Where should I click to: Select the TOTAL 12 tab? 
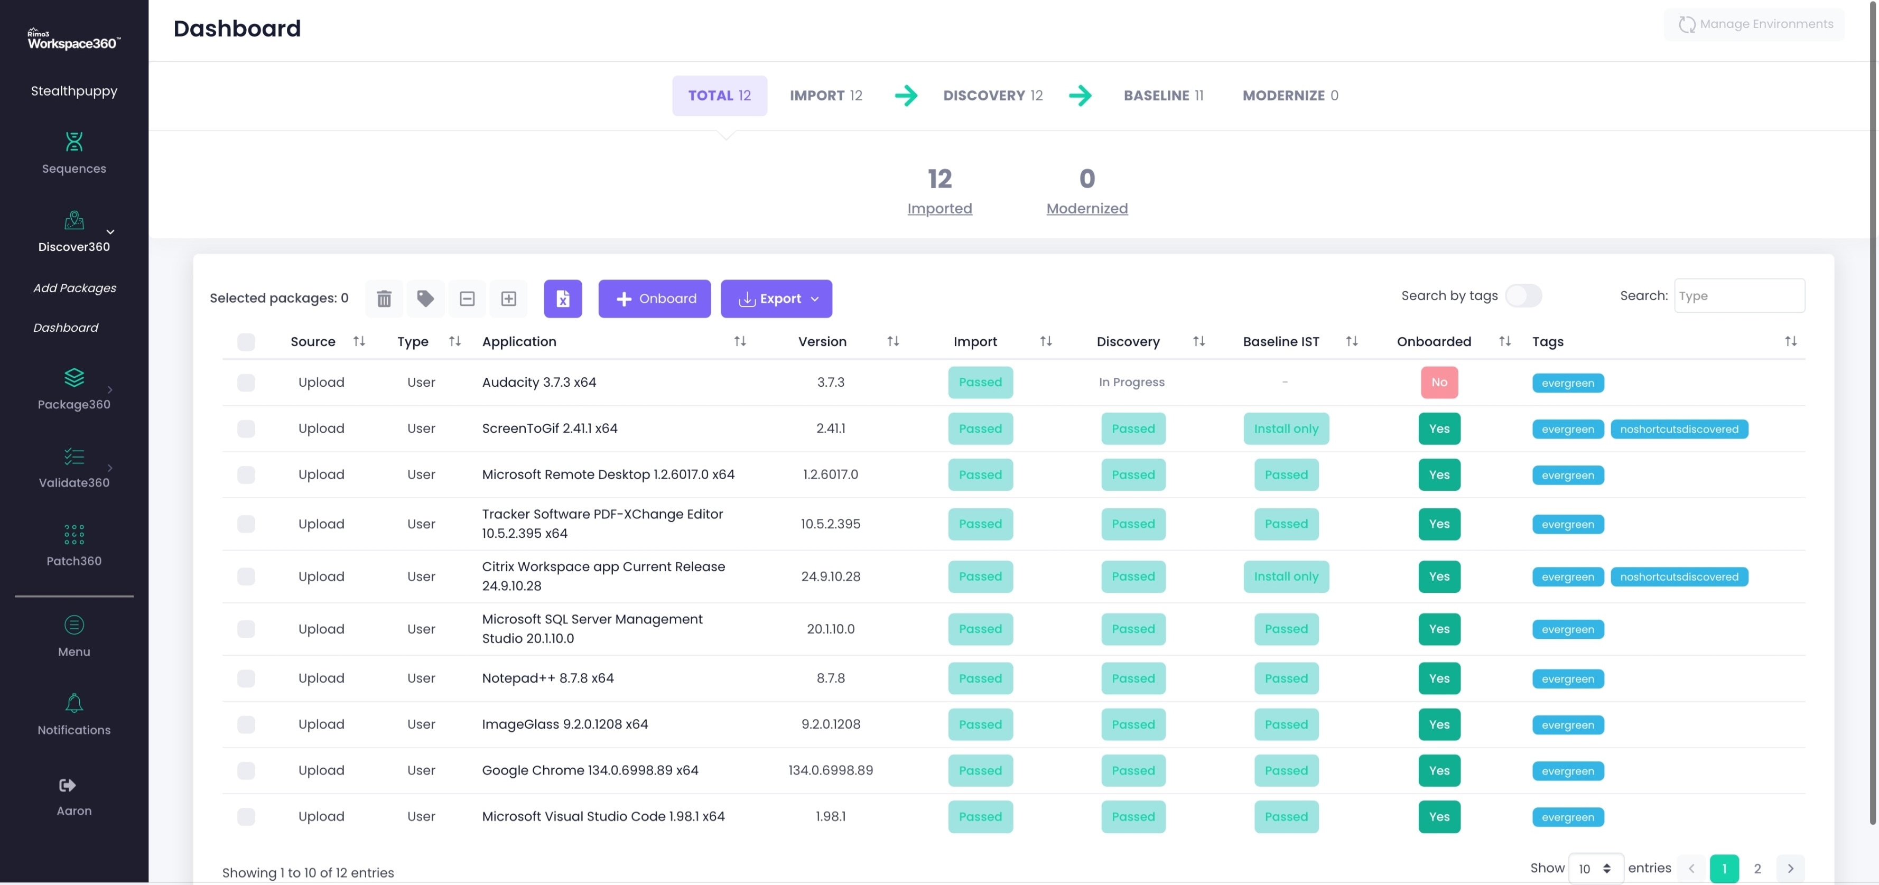coord(719,96)
